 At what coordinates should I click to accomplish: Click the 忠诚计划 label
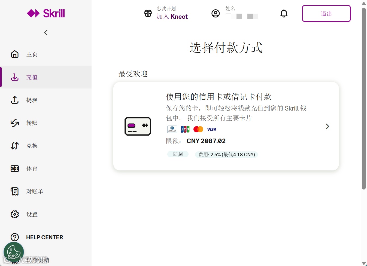point(166,9)
